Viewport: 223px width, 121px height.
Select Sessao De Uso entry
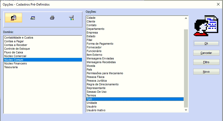tap(135, 92)
